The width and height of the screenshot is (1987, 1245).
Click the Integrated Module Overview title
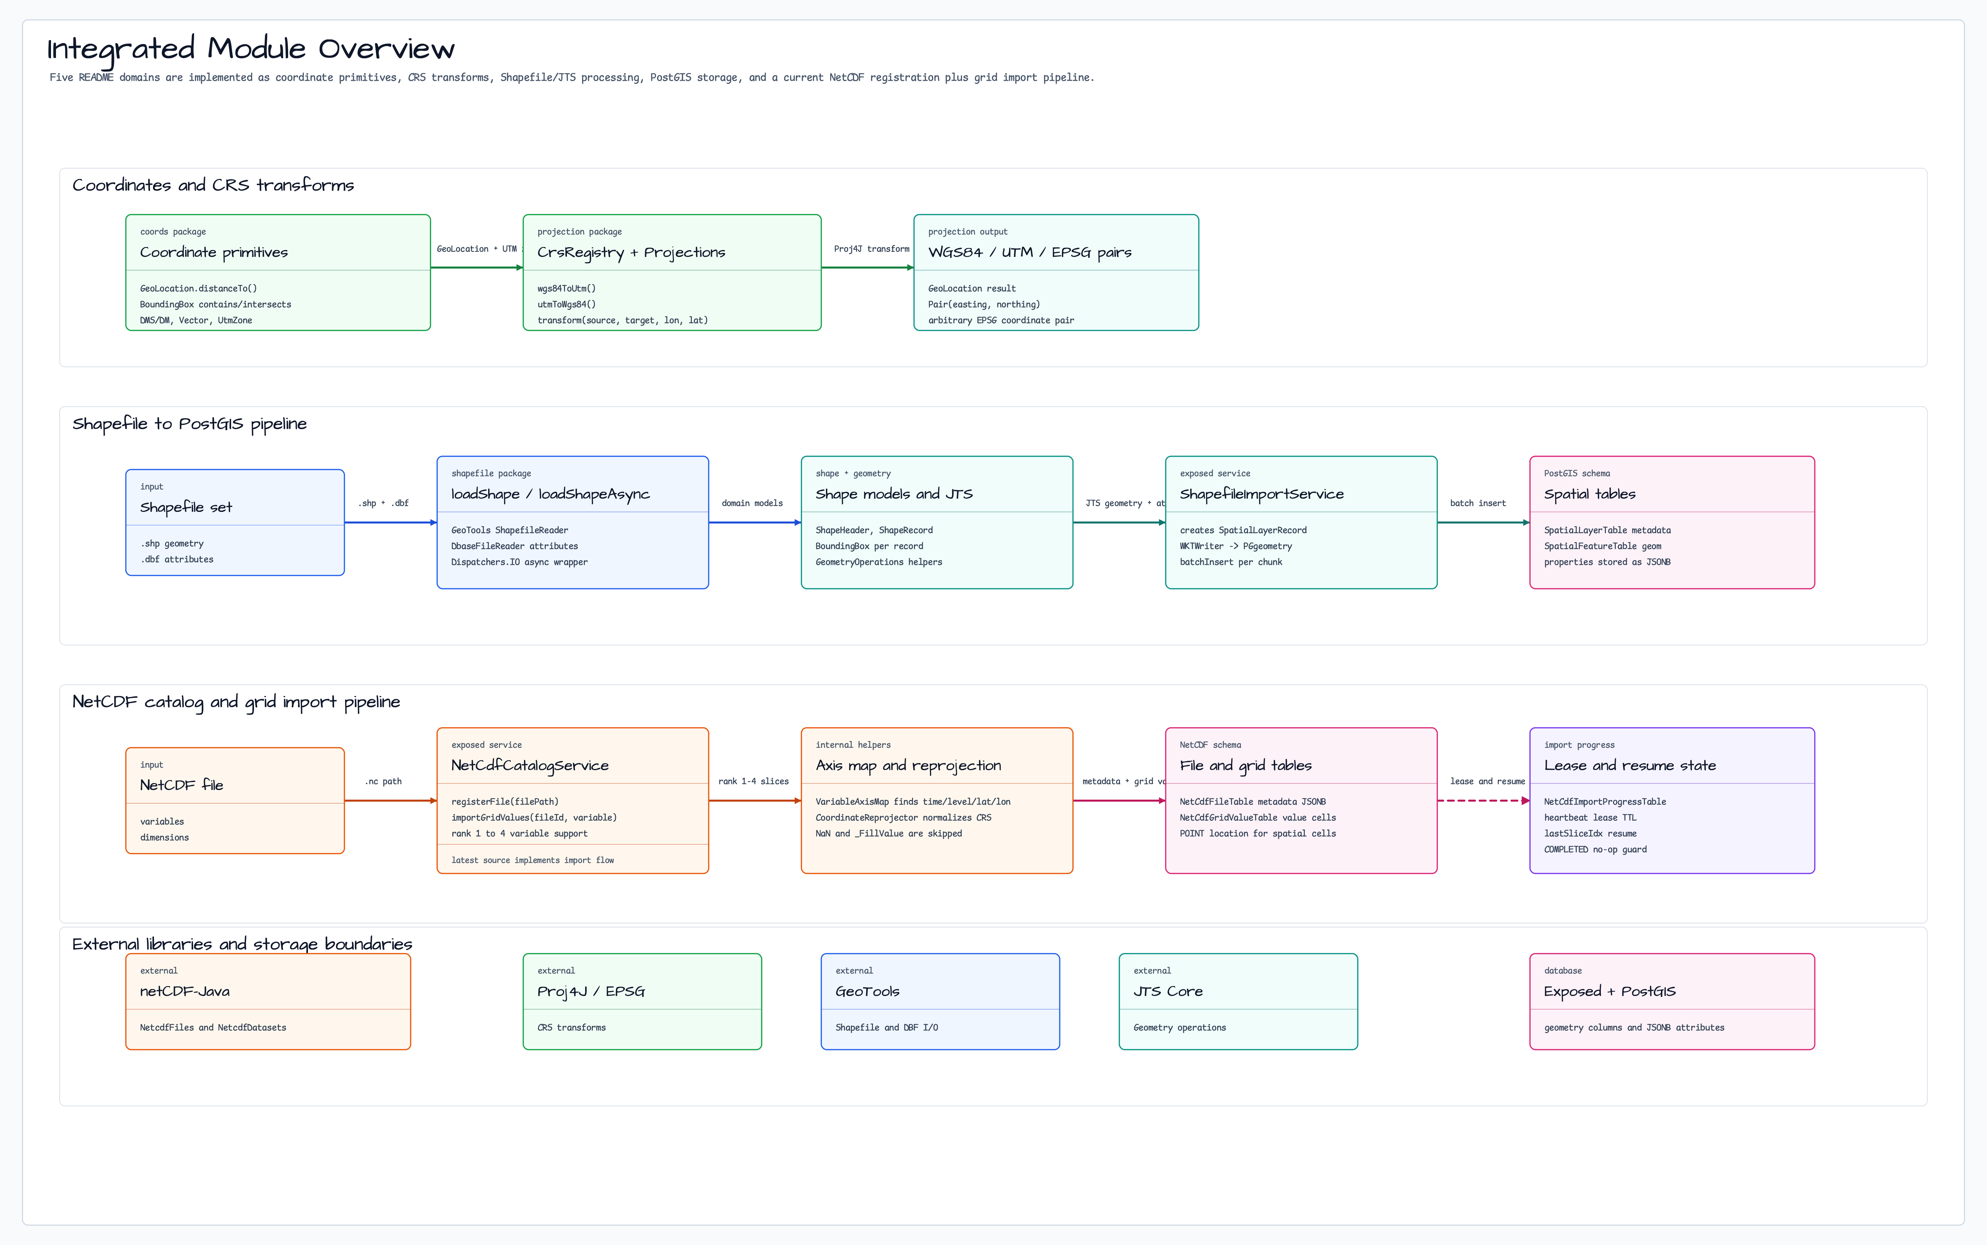click(250, 49)
